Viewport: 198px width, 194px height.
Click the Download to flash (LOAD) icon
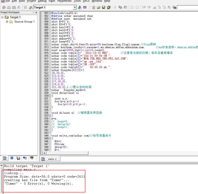pyautogui.click(x=25, y=7)
